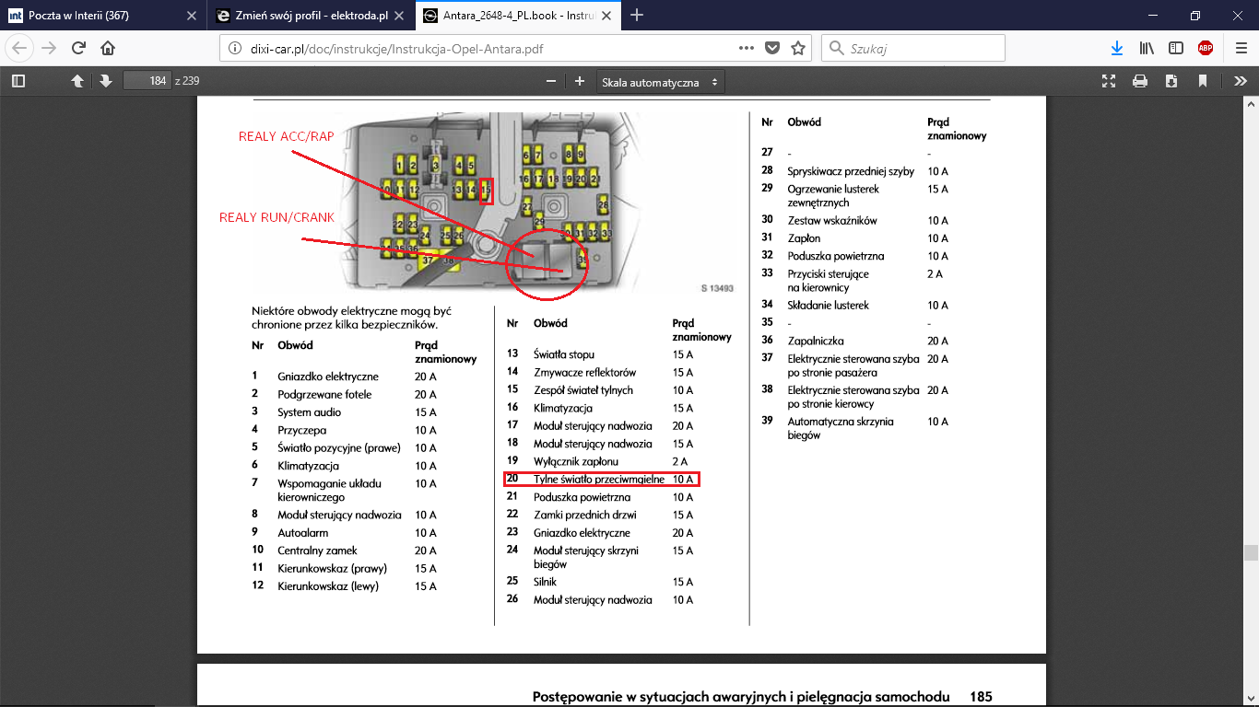This screenshot has width=1259, height=707.
Task: Select text 'System audio'
Action: [x=309, y=412]
